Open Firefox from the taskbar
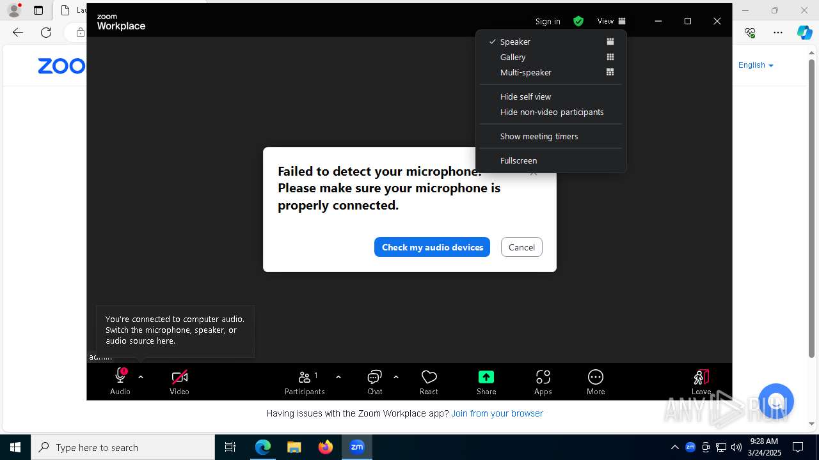The height and width of the screenshot is (460, 819). 326,447
